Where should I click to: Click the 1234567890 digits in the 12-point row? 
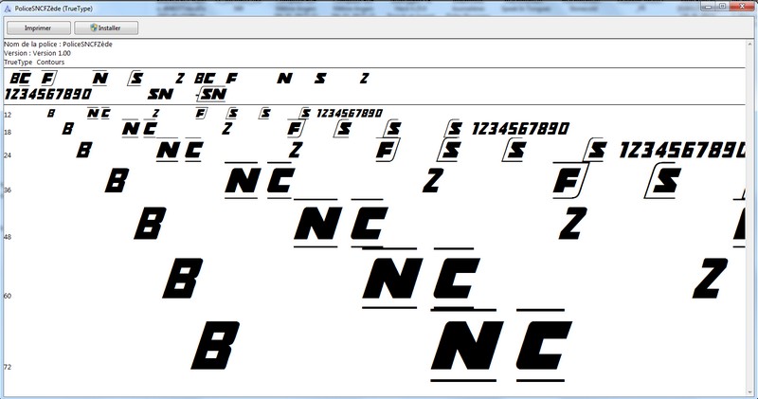point(350,113)
